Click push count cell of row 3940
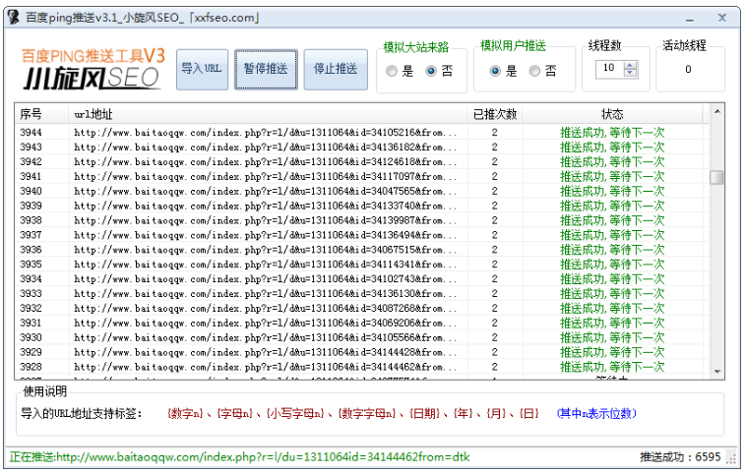 (495, 192)
